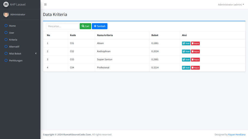The image size is (248, 139).
Task: Select the bobot value 0.1881
Action: pyautogui.click(x=155, y=43)
